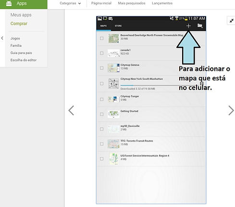Image resolution: width=235 pixels, height=207 pixels.
Task: Go to next screenshot with right arrow
Action: tap(231, 110)
